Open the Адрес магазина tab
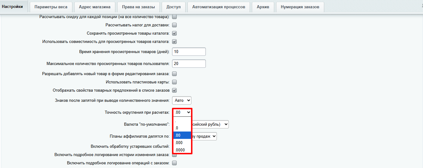The height and width of the screenshot is (168, 423). click(94, 7)
